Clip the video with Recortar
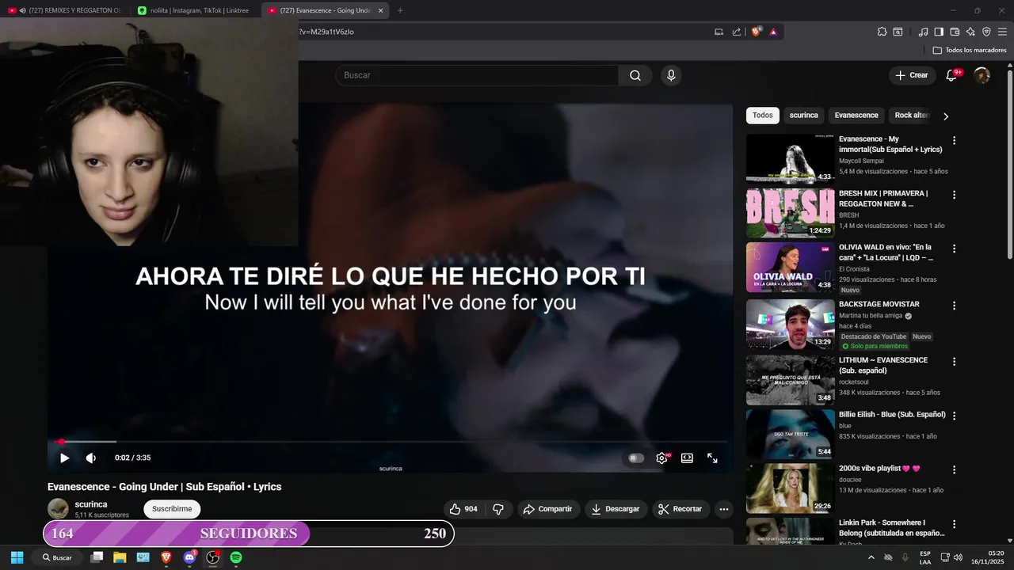This screenshot has height=570, width=1014. (x=680, y=509)
